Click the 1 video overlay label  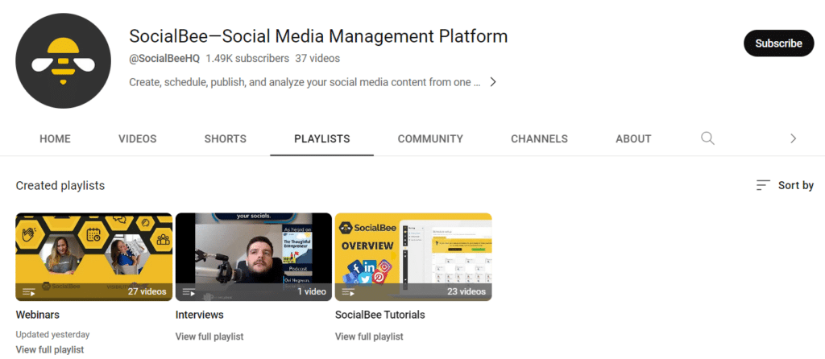coord(312,291)
